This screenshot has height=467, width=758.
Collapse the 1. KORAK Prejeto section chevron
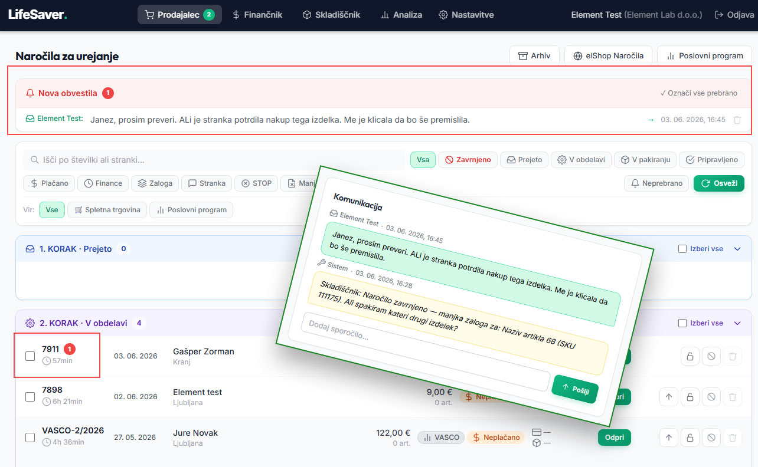click(x=737, y=249)
